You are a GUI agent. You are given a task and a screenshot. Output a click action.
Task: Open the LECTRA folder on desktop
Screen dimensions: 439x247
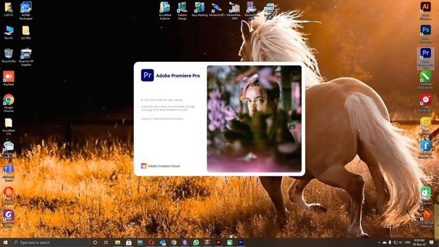[x=26, y=32]
